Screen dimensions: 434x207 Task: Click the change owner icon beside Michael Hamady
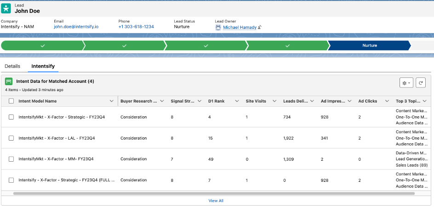tap(260, 27)
